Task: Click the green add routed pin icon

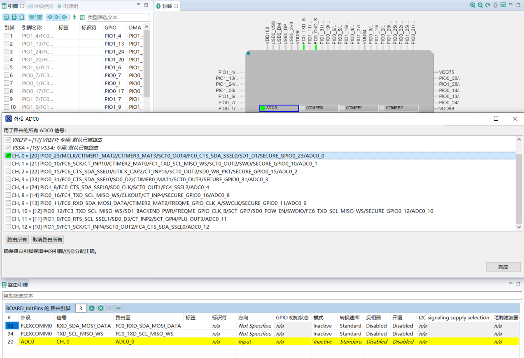Action: (92, 308)
